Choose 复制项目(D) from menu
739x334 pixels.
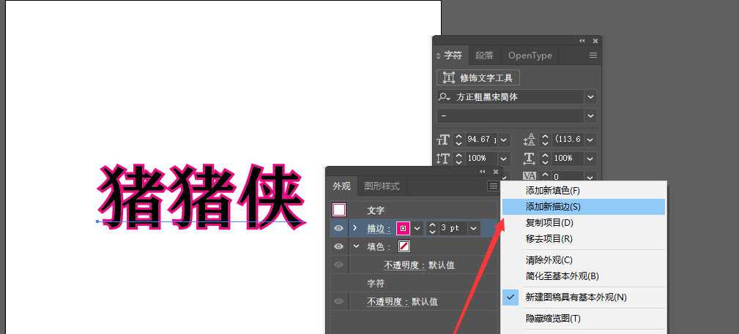coord(584,222)
